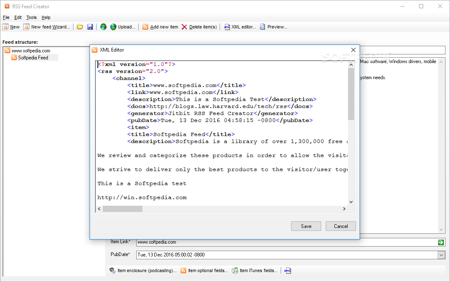Click the green arrow icon beside Item Link

point(441,242)
